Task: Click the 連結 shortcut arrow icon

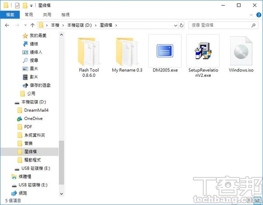Action: point(25,44)
